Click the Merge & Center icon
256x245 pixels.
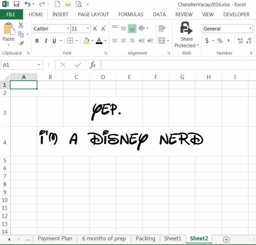tap(162, 41)
